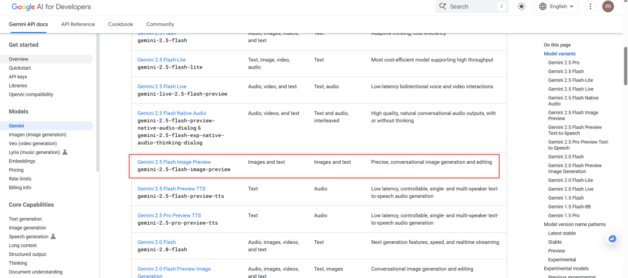Image resolution: width=628 pixels, height=278 pixels.
Task: Open the English language dropdown
Action: point(556,6)
